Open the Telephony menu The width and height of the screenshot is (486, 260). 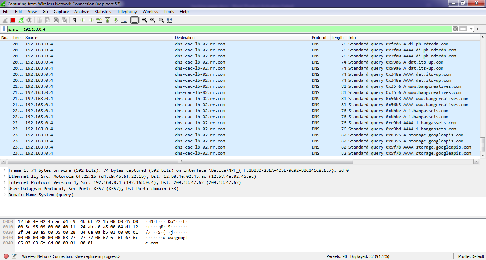click(127, 12)
